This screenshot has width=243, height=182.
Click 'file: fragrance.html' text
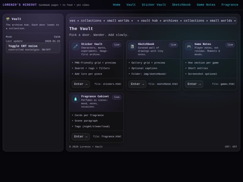point(107,137)
